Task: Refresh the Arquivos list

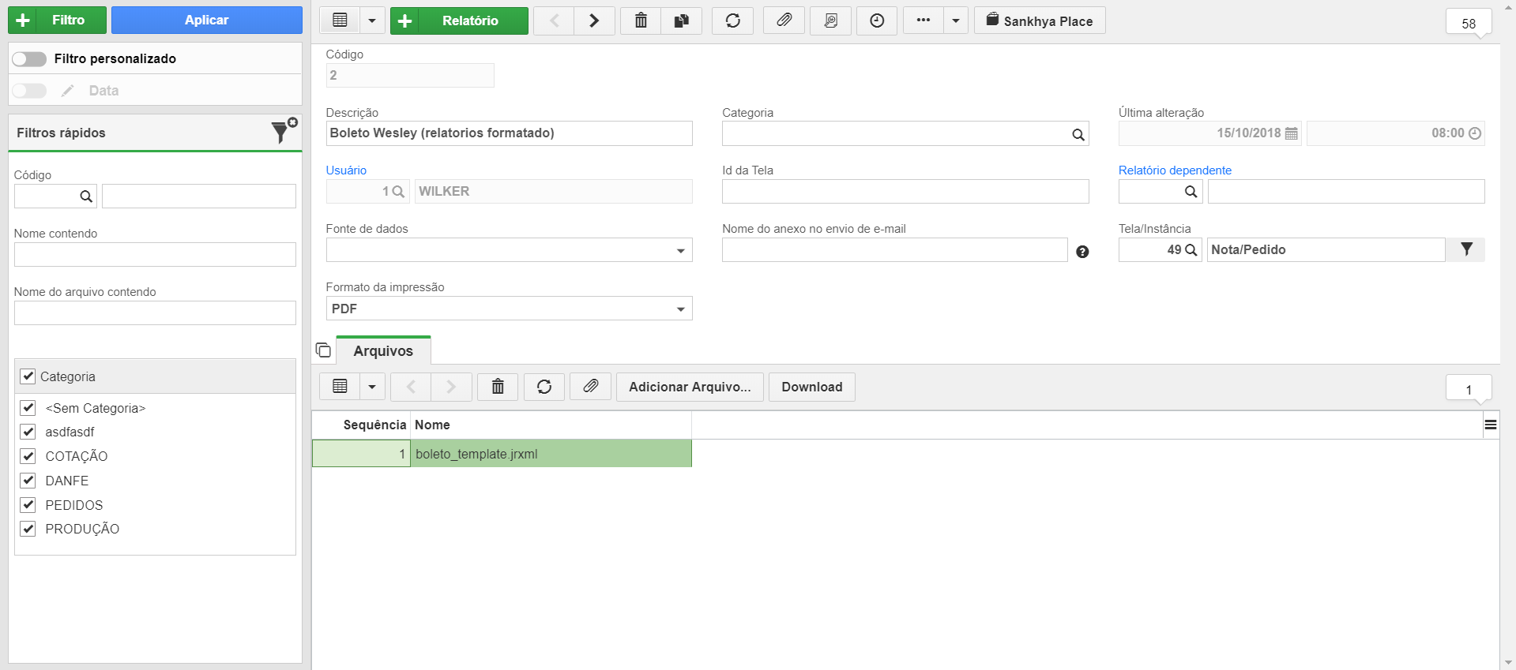Action: 544,387
